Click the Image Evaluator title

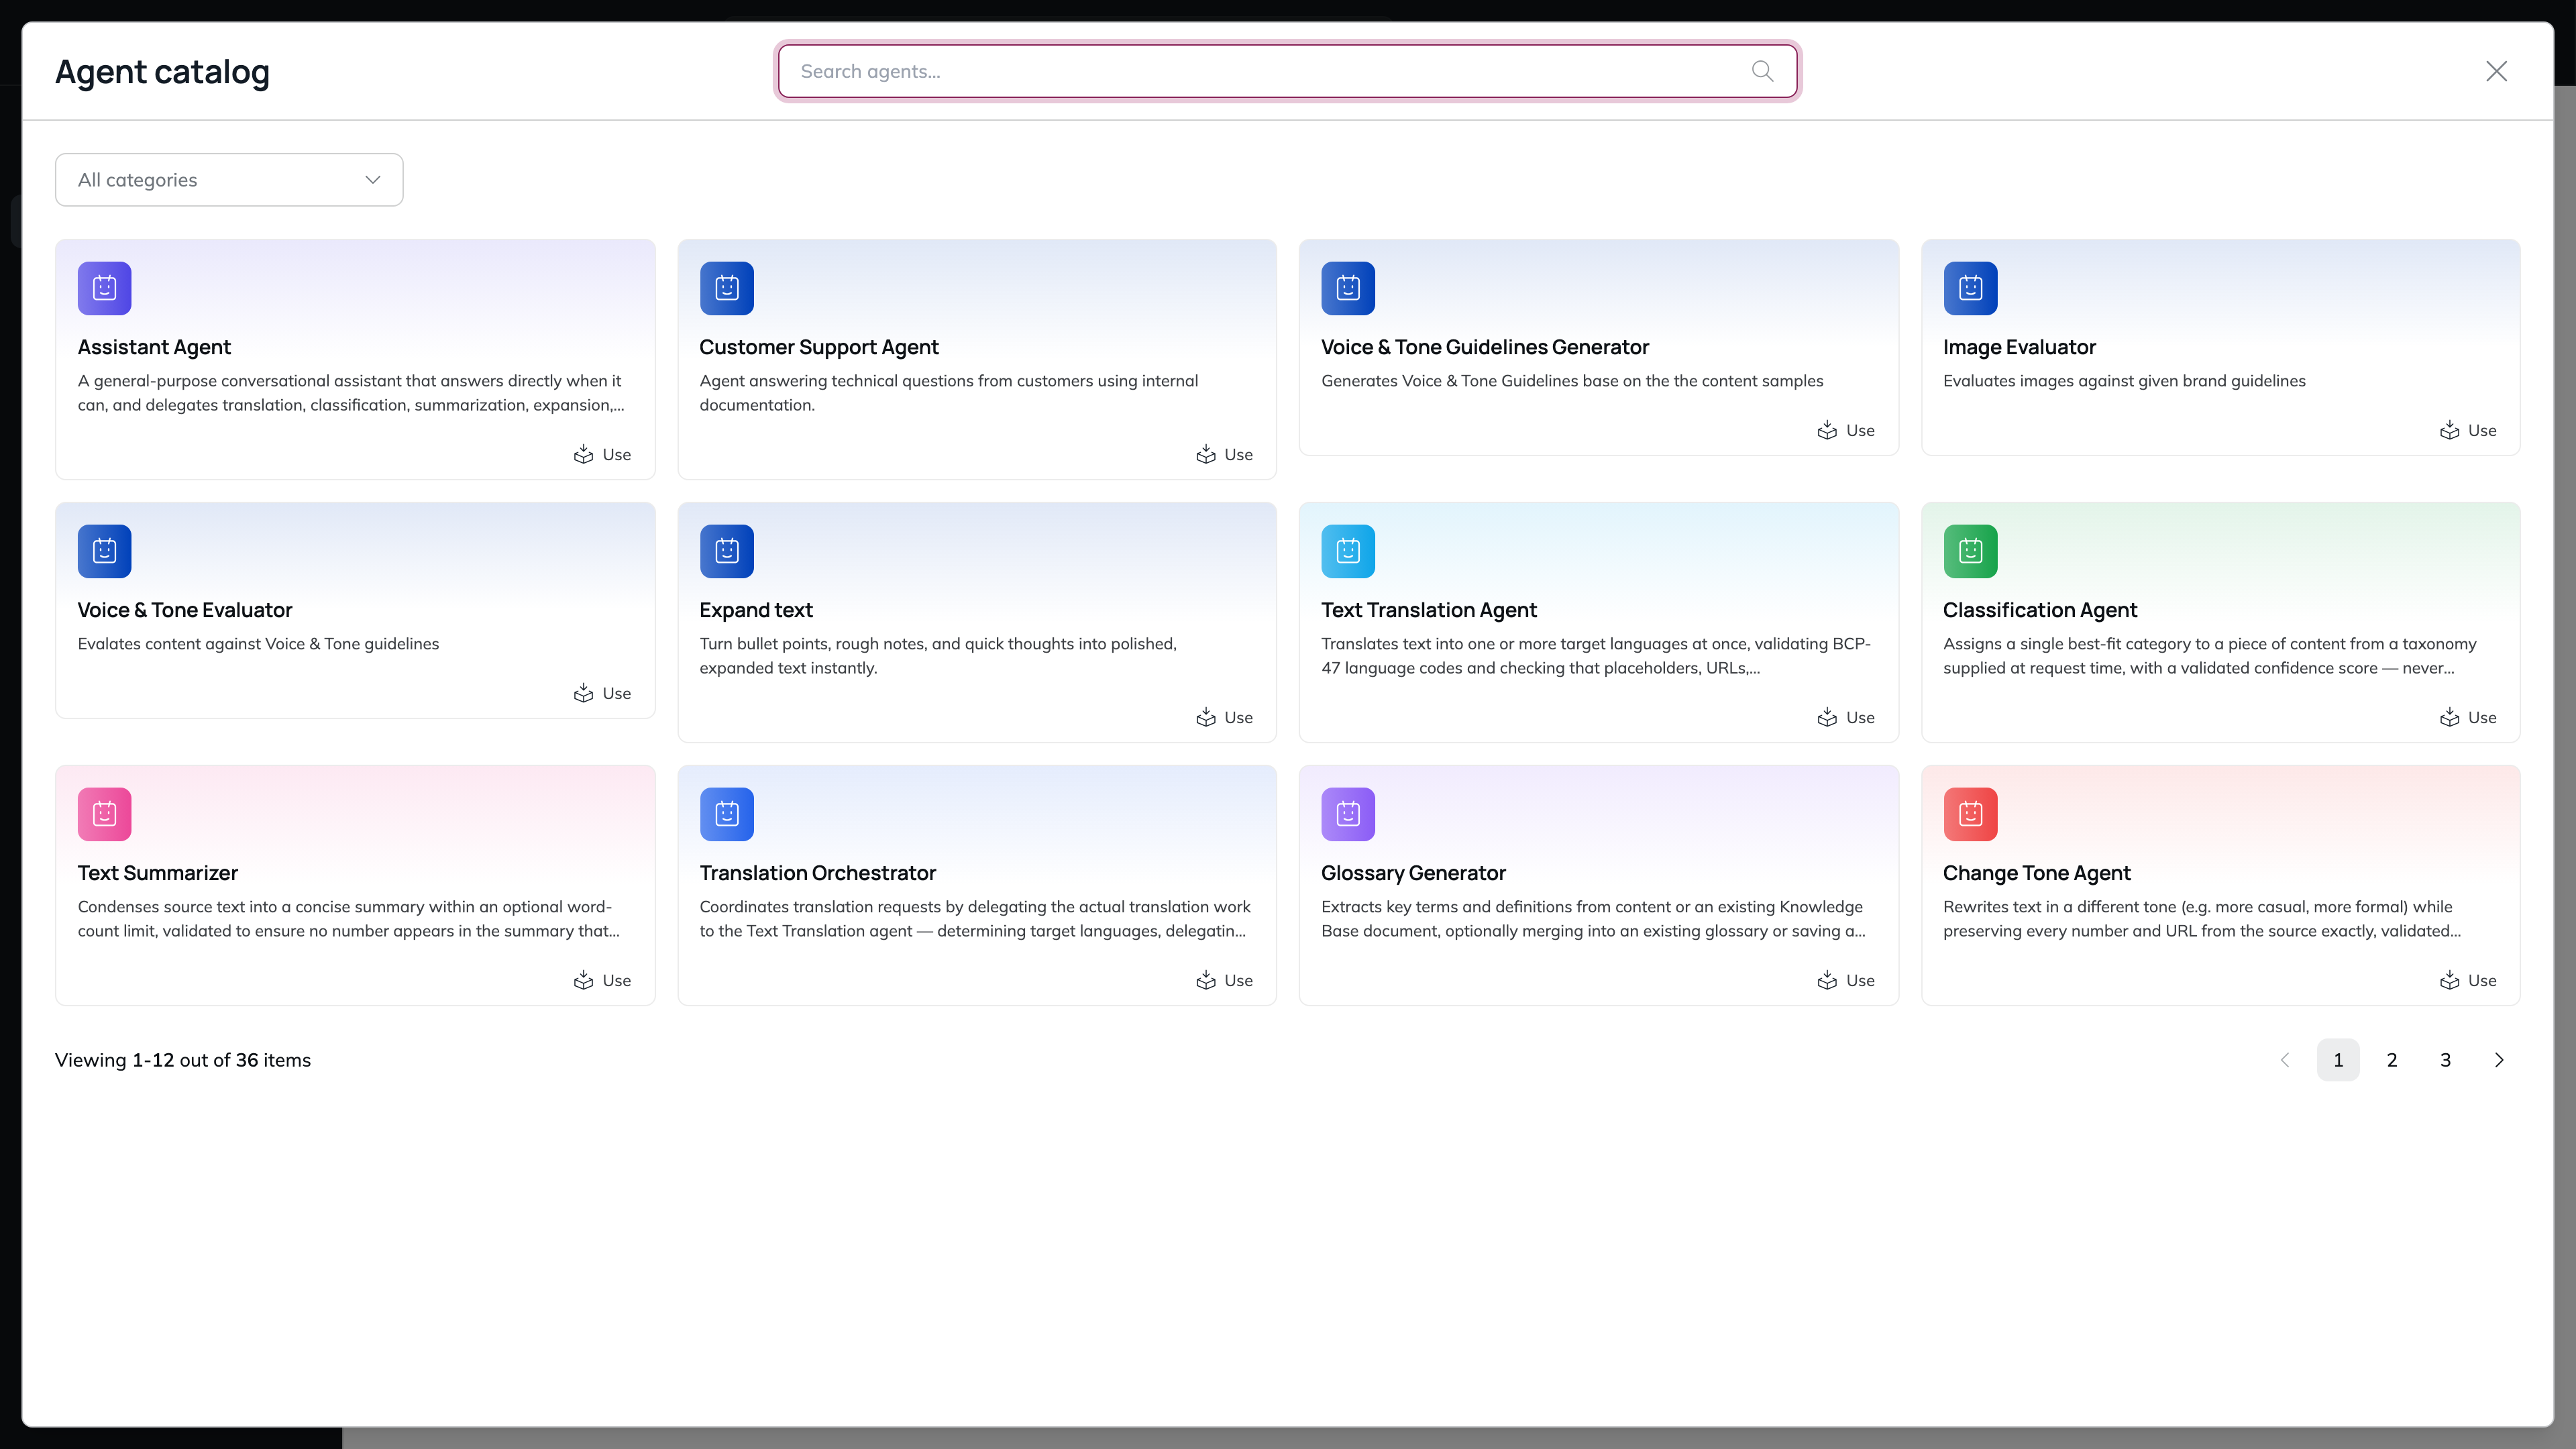click(x=2019, y=347)
